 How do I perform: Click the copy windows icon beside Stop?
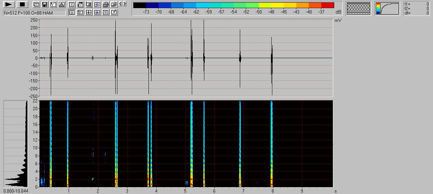36,5
